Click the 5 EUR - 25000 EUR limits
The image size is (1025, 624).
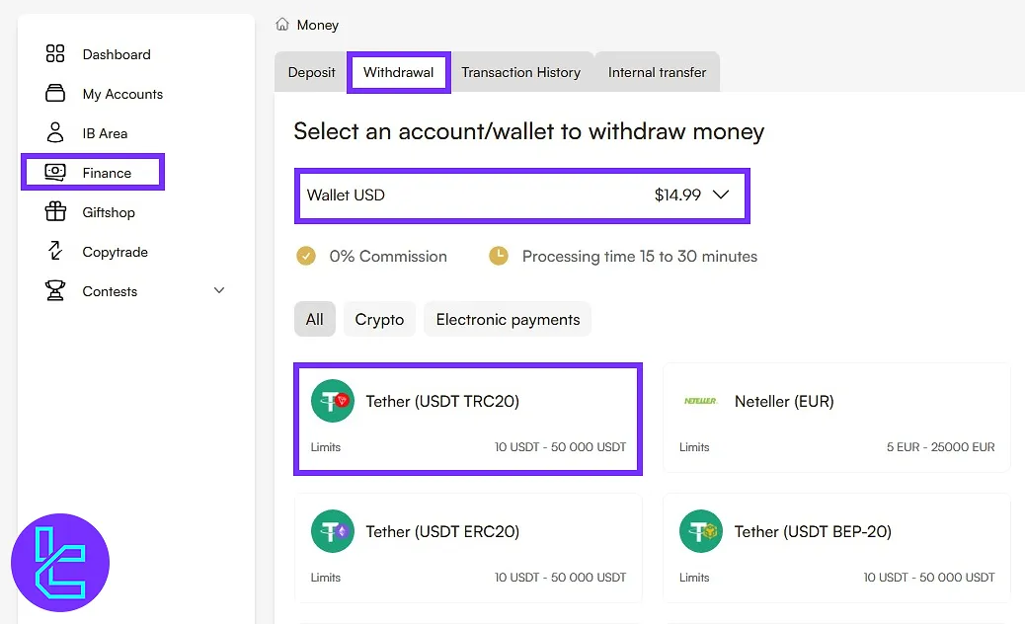tap(940, 447)
